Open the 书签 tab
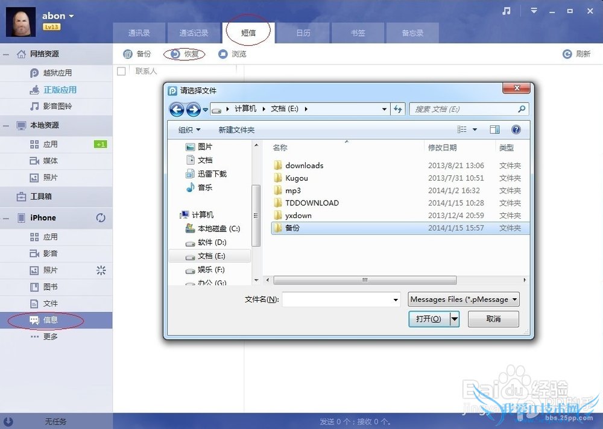Screen dimensions: 603x429 tap(358, 33)
